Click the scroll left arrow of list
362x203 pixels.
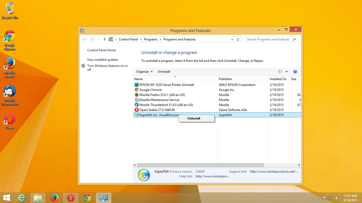point(135,165)
